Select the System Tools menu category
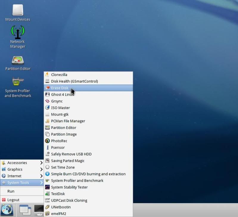This screenshot has width=238, height=217. (22, 183)
